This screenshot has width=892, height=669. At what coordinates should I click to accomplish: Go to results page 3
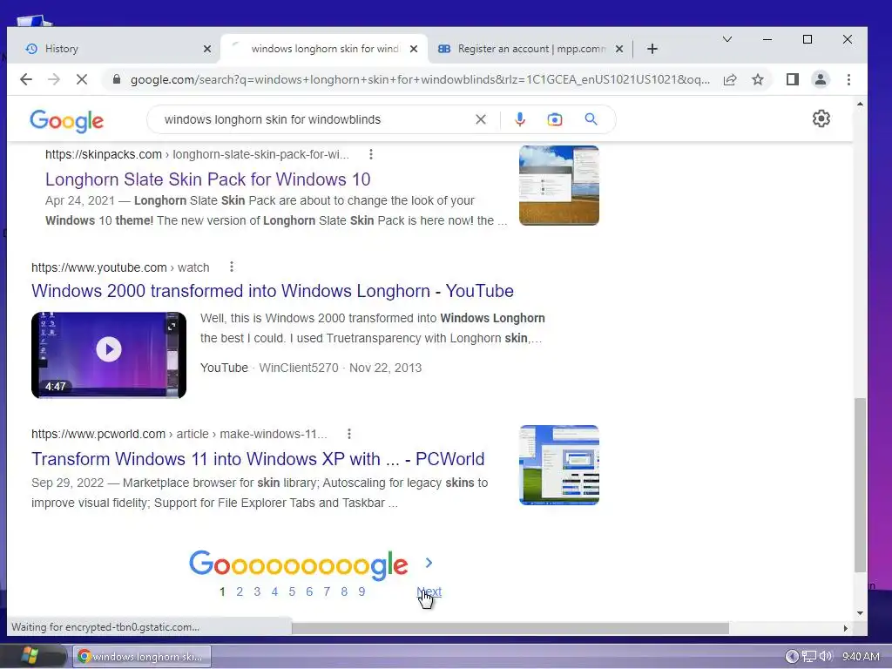click(x=257, y=591)
